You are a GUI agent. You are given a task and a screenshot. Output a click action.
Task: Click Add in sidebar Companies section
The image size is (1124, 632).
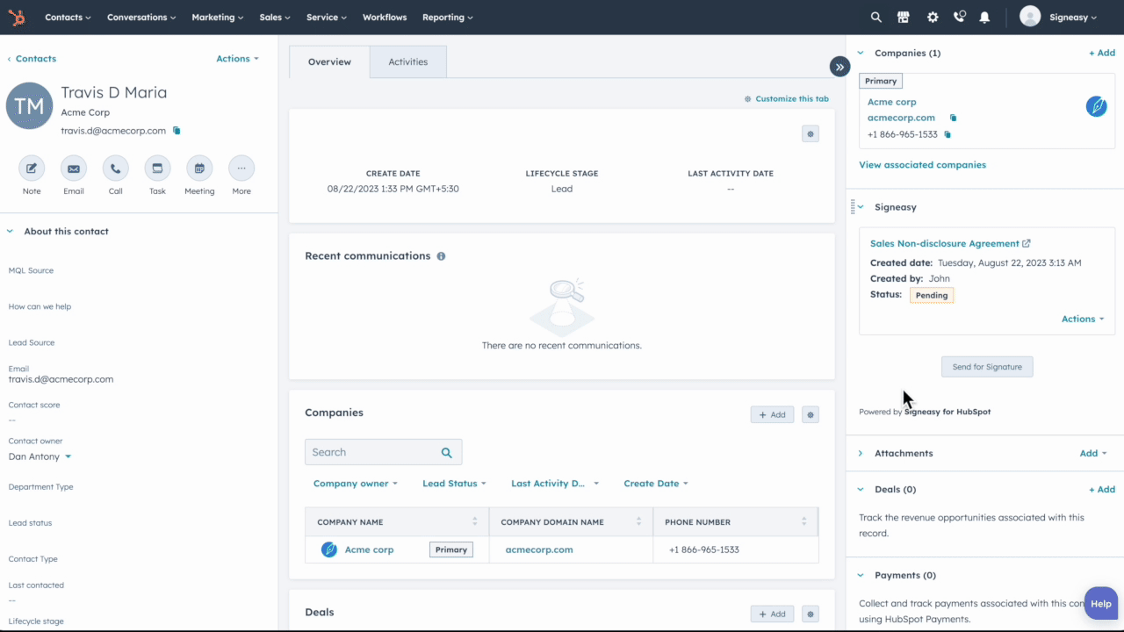pos(1102,54)
